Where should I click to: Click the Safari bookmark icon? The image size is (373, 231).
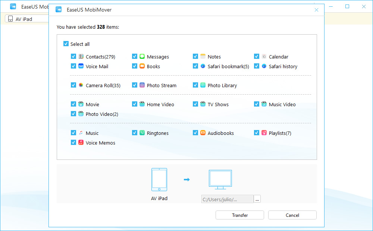203,66
